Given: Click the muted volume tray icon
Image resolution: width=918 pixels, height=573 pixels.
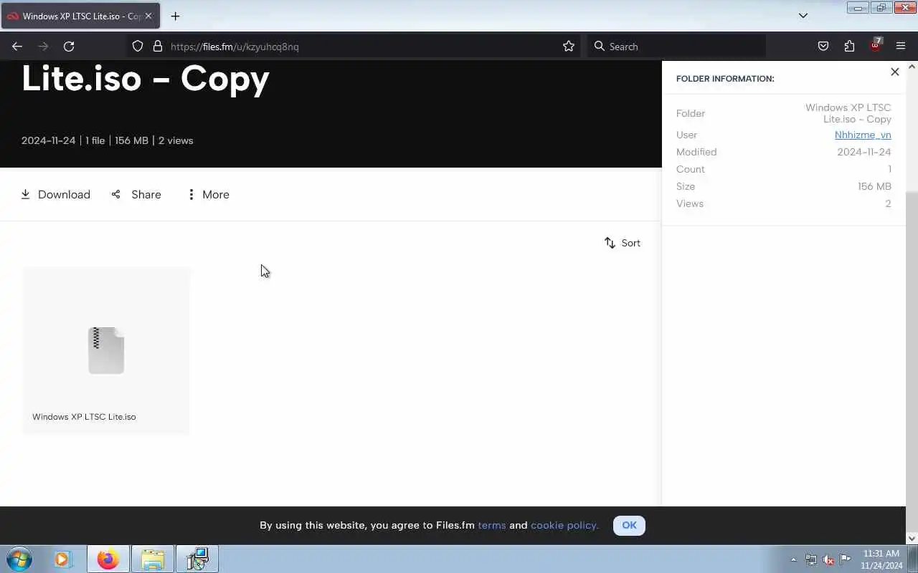Looking at the screenshot, I should [828, 559].
